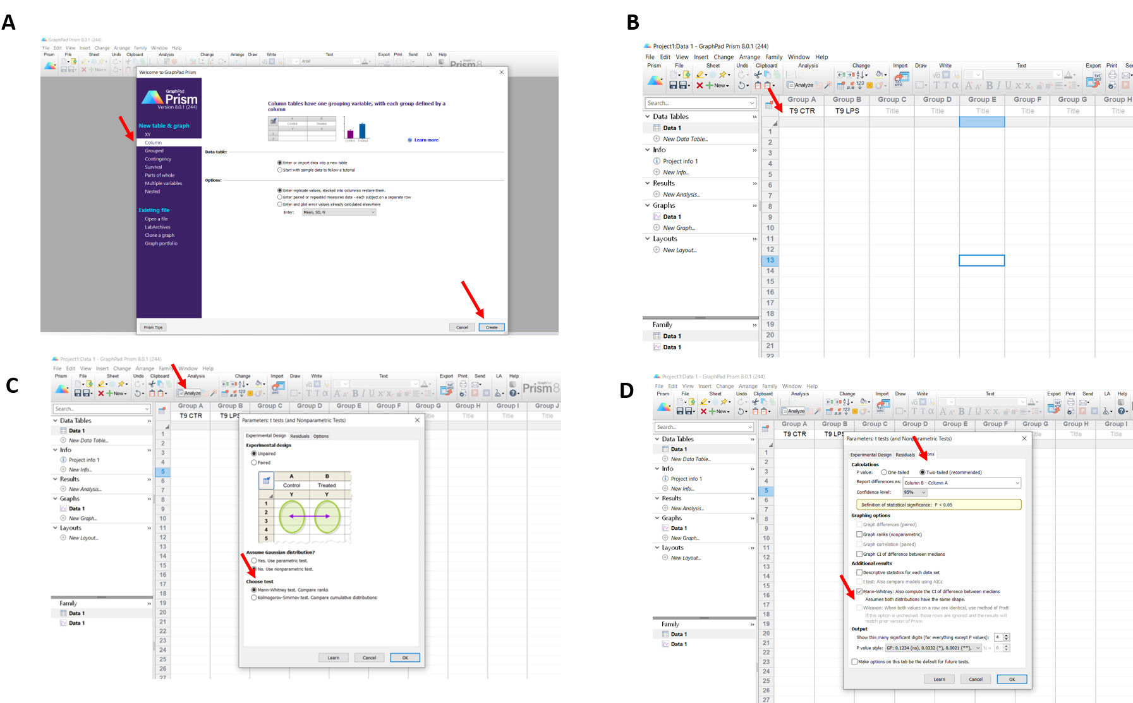Select Kolmogorov-Smirnov test radio in panel C
This screenshot has width=1133, height=703.
254,598
